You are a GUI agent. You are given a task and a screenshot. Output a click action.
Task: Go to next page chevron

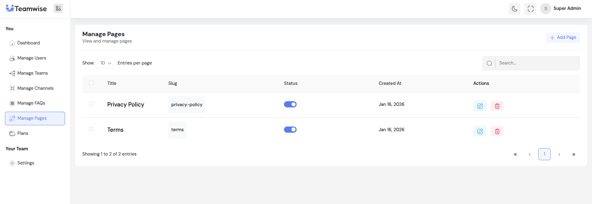coord(559,154)
